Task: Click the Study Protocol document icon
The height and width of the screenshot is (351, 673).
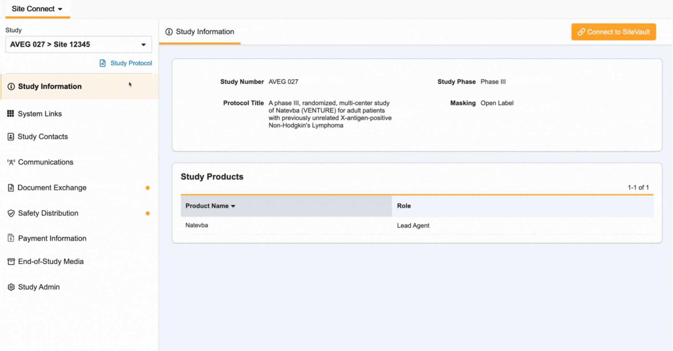Action: click(102, 63)
